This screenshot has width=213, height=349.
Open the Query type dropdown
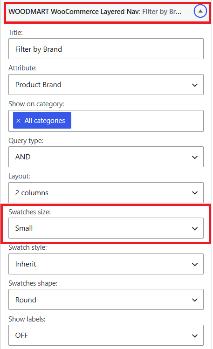106,157
